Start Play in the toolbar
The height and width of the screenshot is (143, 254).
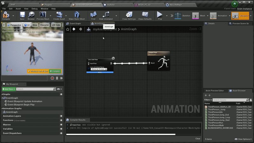pos(160,16)
